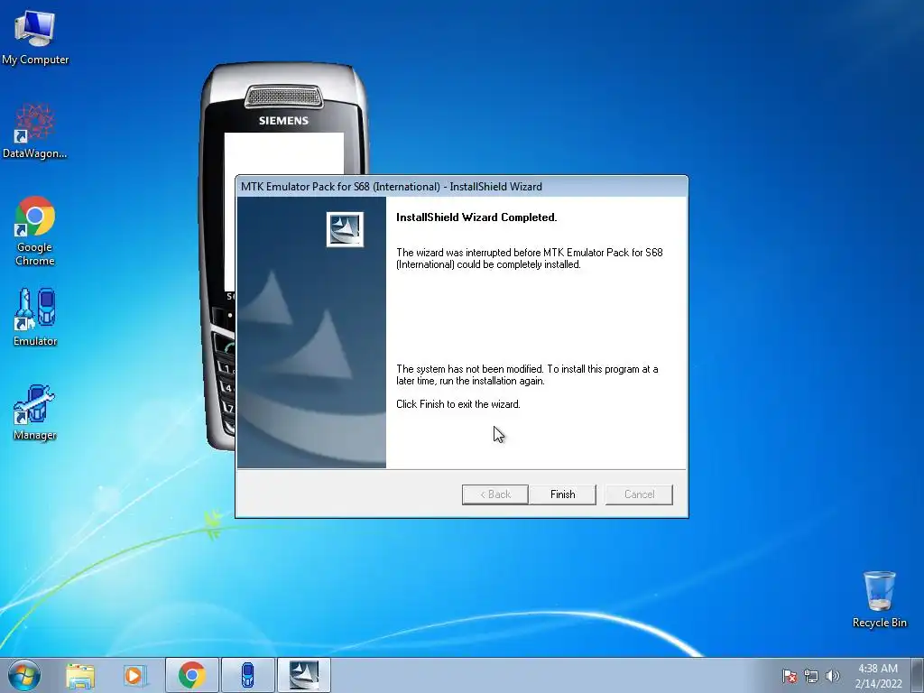This screenshot has height=693, width=924.
Task: Click 'The system has not been modified' text
Action: pos(527,374)
